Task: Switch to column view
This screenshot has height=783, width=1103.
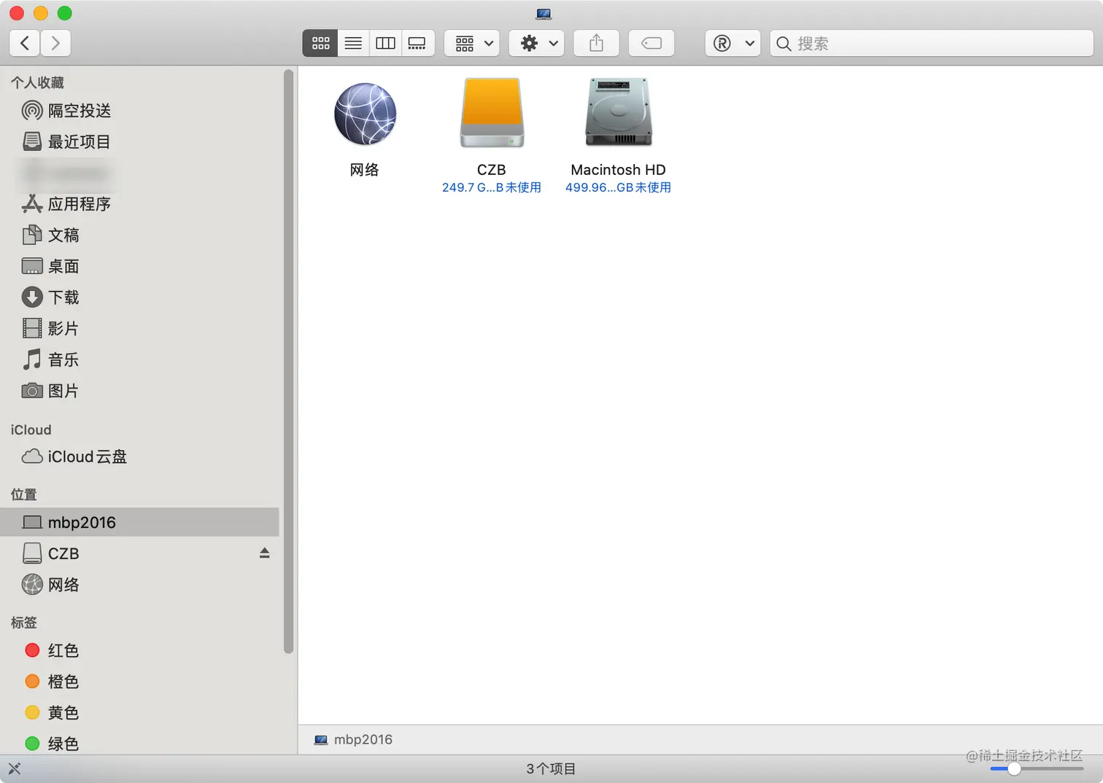Action: click(385, 43)
